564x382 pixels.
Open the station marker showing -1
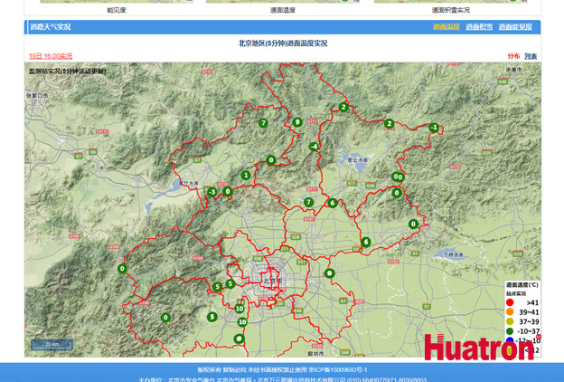pyautogui.click(x=434, y=128)
